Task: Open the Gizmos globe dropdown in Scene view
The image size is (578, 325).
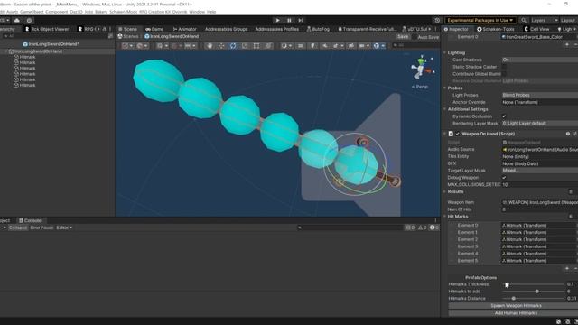Action: point(379,46)
